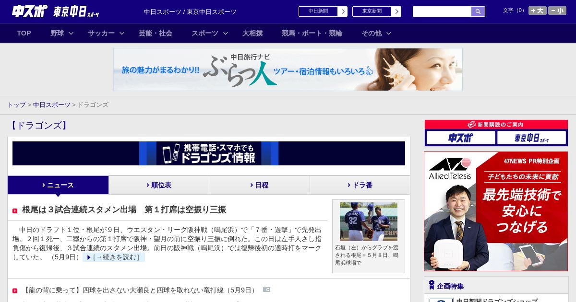The width and height of the screenshot is (576, 302).
Task: Click the header search input field
Action: [x=442, y=12]
